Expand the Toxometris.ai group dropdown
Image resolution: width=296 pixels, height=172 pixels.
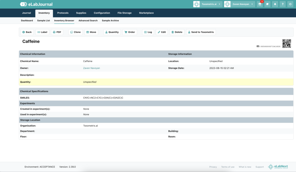208,4
